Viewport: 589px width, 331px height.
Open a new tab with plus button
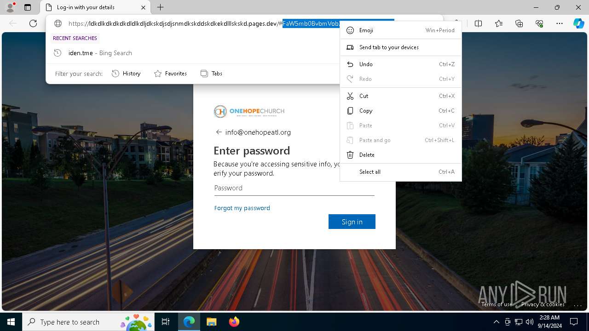click(x=160, y=7)
